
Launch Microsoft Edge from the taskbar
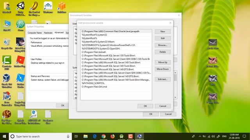click(95, 136)
